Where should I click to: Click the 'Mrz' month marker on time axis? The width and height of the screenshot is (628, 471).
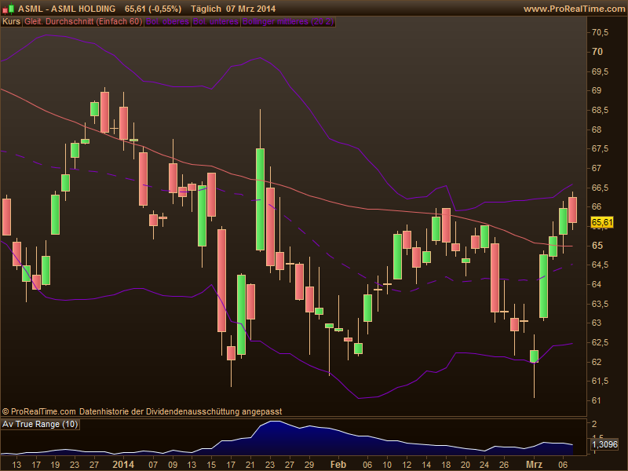point(534,465)
